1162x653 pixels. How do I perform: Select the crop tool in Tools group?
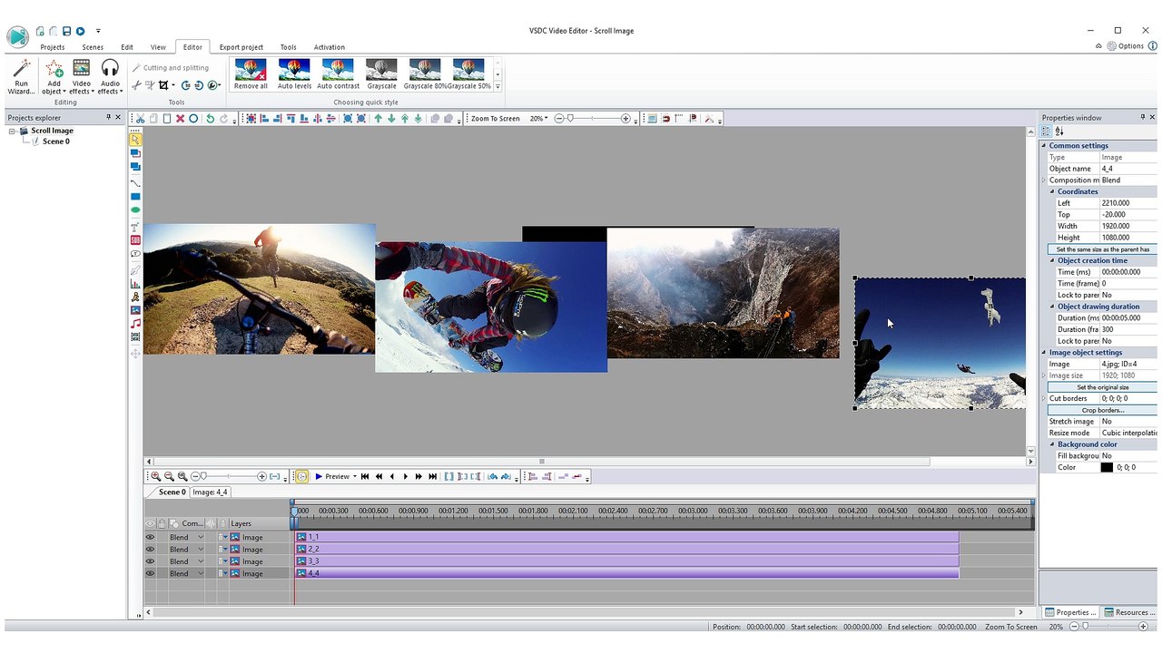[x=163, y=85]
